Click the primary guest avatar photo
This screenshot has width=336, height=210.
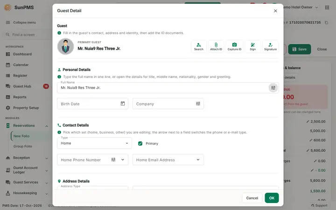click(x=66, y=46)
